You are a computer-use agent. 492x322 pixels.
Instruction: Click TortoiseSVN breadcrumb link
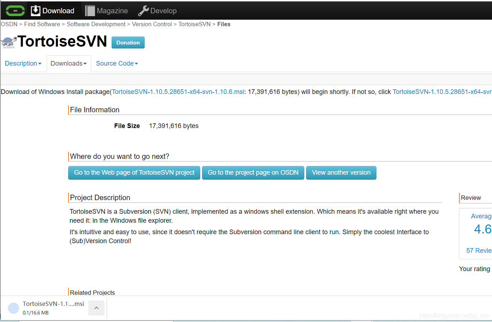[x=195, y=24]
